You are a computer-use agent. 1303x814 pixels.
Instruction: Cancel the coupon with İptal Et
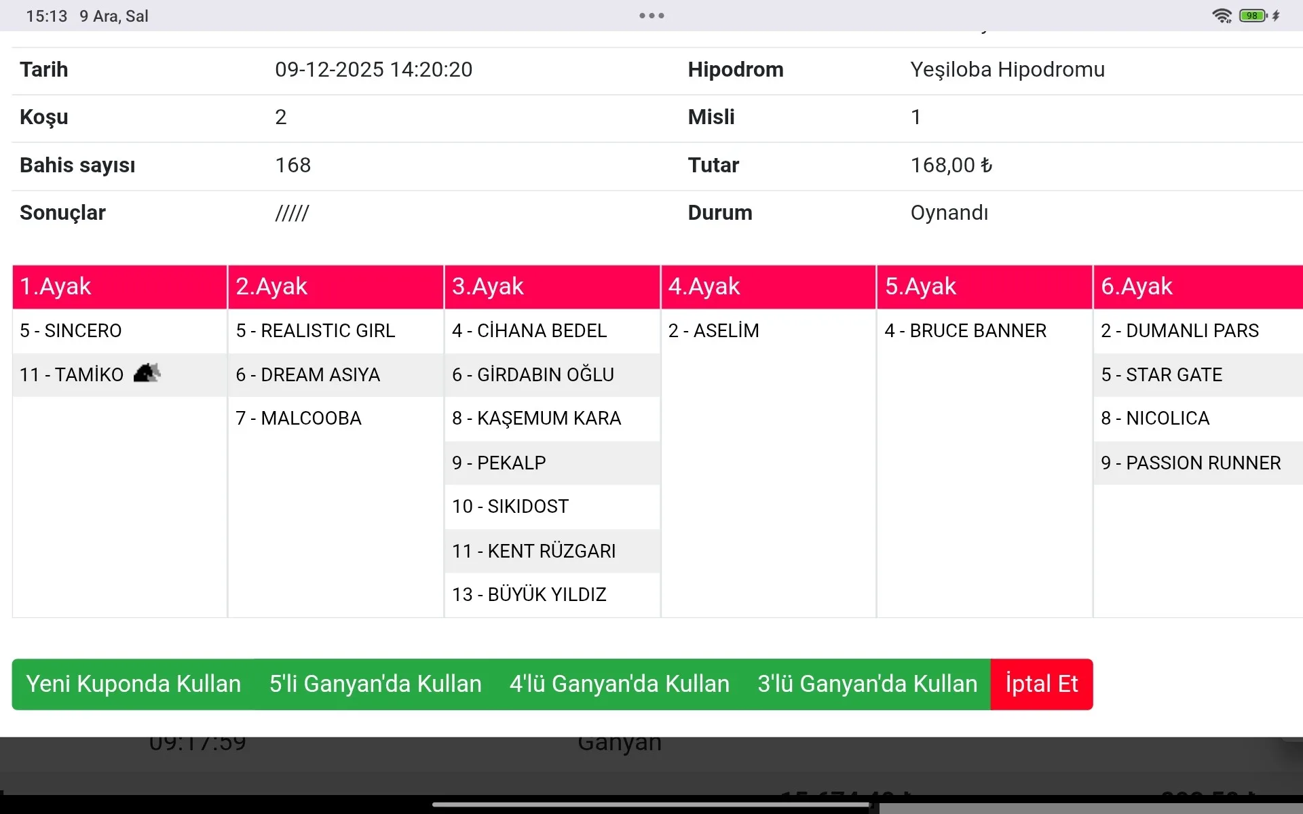(1042, 684)
